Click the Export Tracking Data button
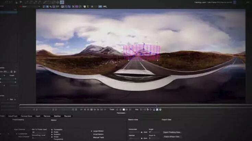 (x=172, y=132)
